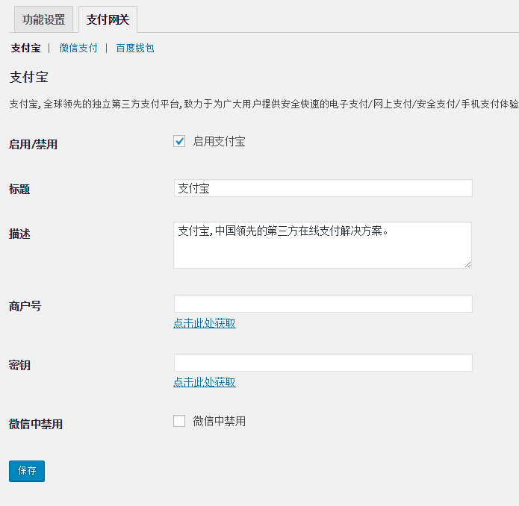This screenshot has width=519, height=506.
Task: Select the 支付网关 tab
Action: (x=108, y=19)
